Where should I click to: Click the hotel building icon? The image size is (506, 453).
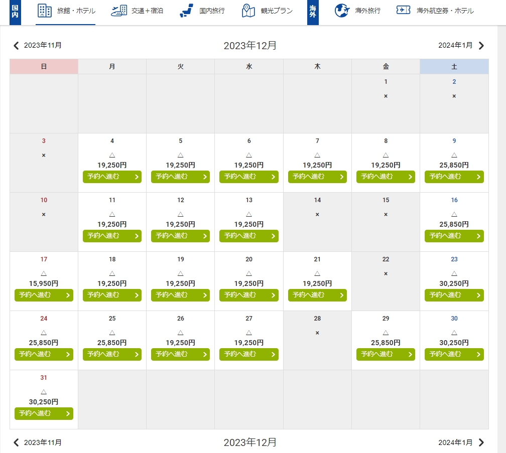point(45,11)
